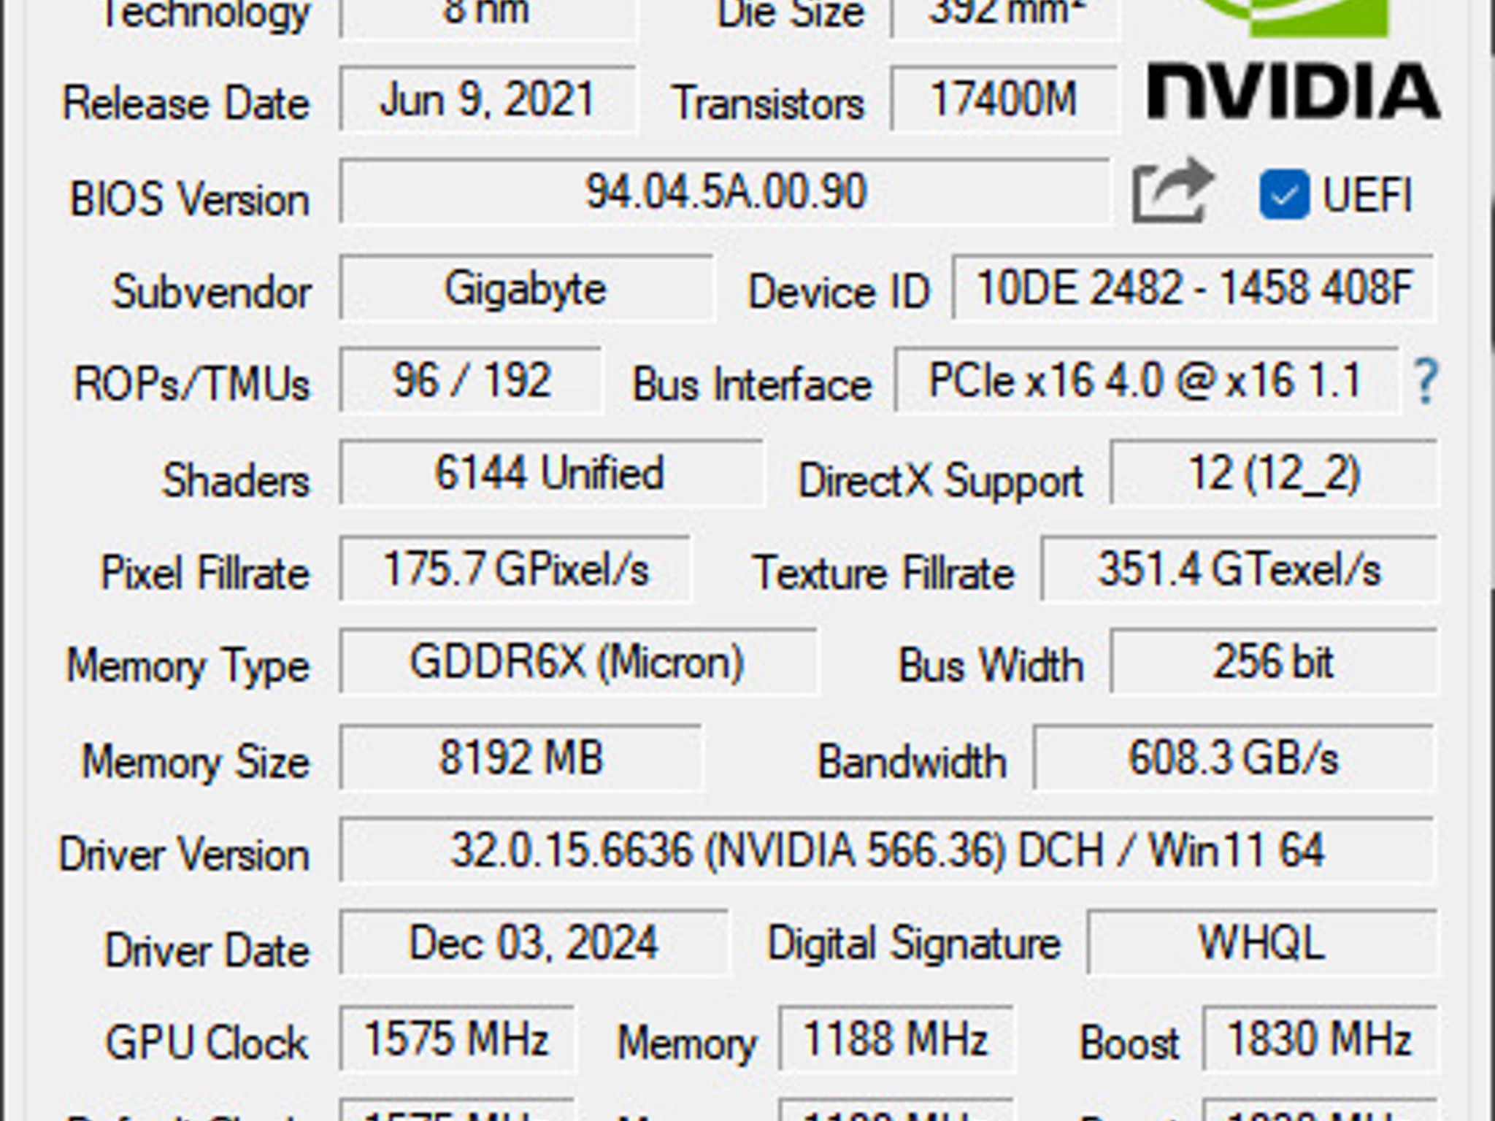Screen dimensions: 1495x1121
Task: Click the BIOS export/share icon
Action: (x=1168, y=193)
